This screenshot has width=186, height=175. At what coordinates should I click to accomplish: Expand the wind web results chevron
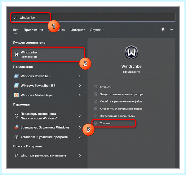[80, 155]
